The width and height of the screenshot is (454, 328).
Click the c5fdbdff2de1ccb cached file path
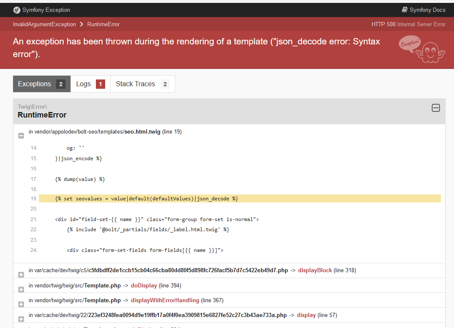coord(161,271)
